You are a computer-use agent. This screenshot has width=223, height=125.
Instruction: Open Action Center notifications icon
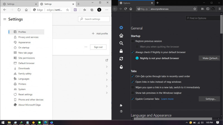(x=218, y=122)
